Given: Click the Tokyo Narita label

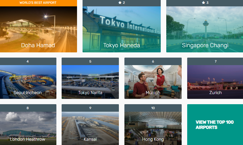Looking at the screenshot, I should pos(90,93).
